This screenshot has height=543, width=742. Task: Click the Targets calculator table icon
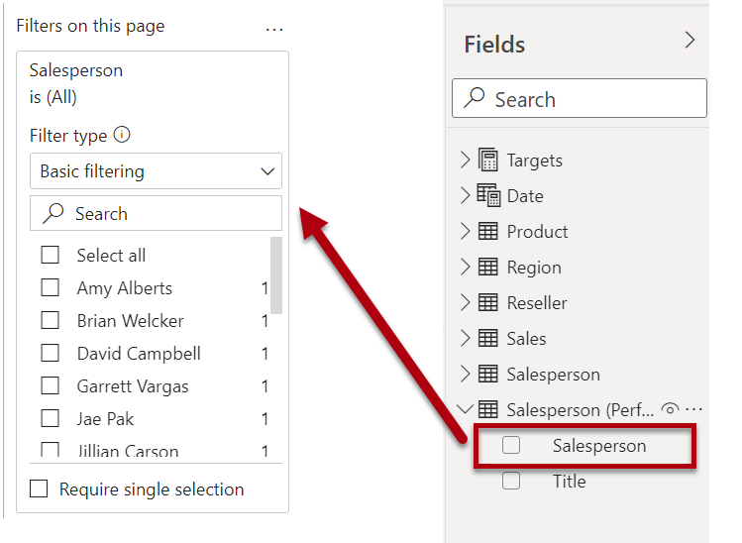pos(487,160)
